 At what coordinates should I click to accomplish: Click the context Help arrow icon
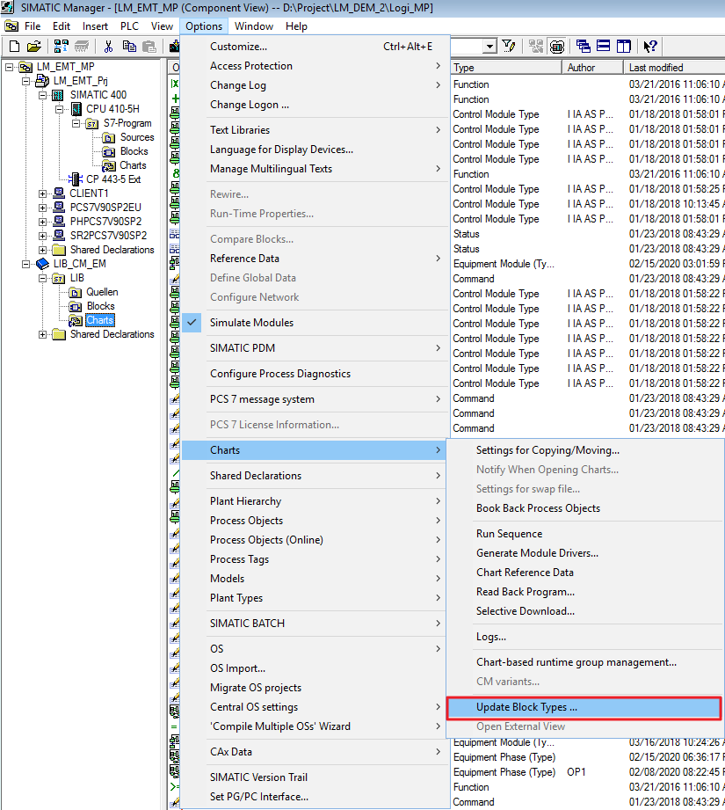click(649, 46)
